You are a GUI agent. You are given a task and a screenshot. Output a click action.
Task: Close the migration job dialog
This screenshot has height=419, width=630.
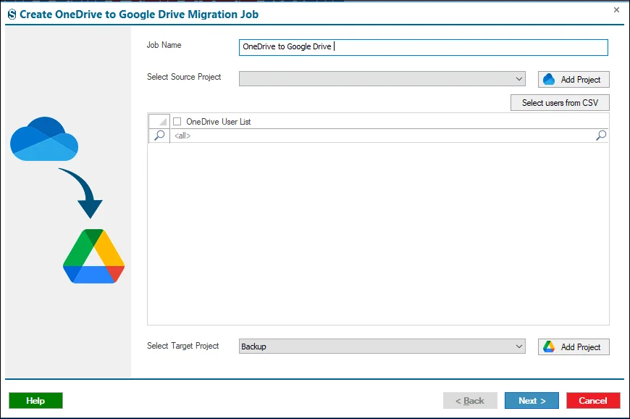pyautogui.click(x=616, y=10)
